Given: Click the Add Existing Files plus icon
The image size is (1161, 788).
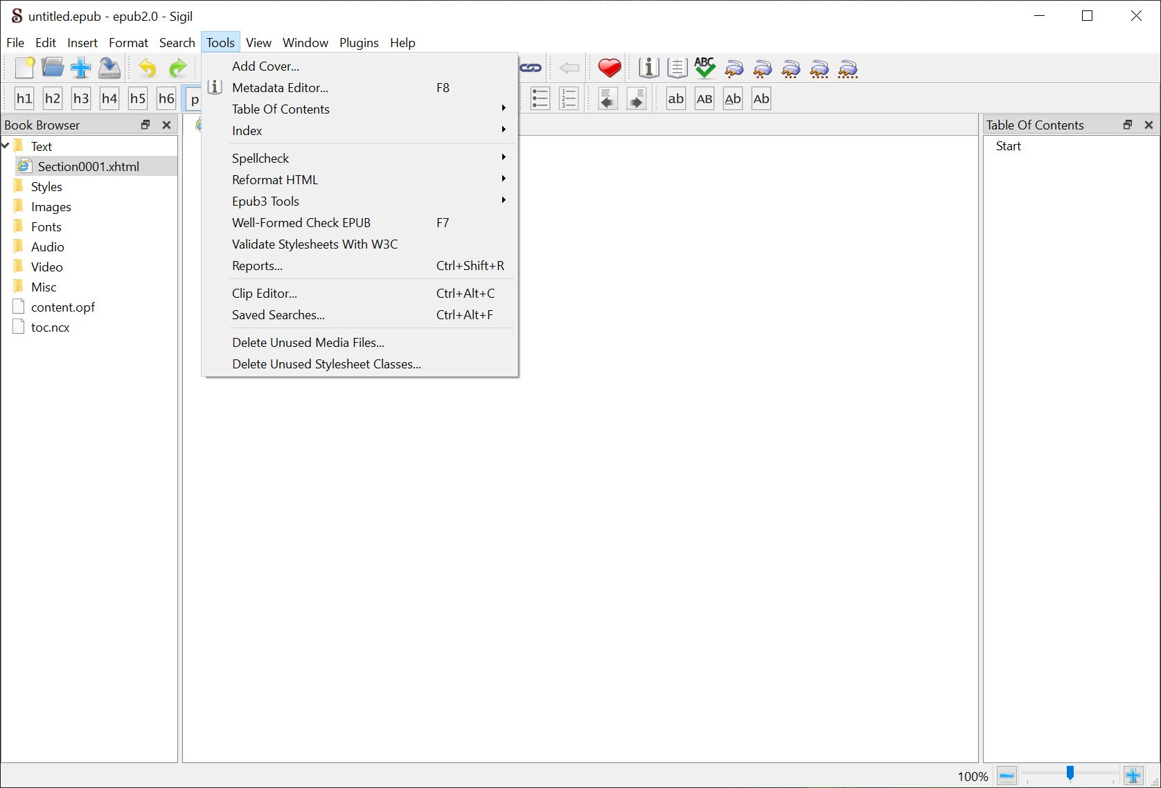Looking at the screenshot, I should (81, 68).
